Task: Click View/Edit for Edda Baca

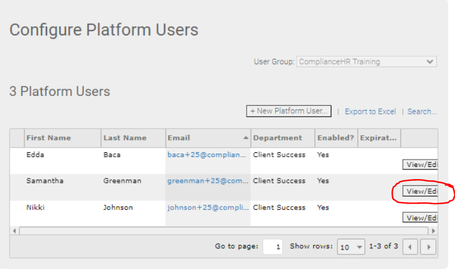Action: tap(420, 164)
